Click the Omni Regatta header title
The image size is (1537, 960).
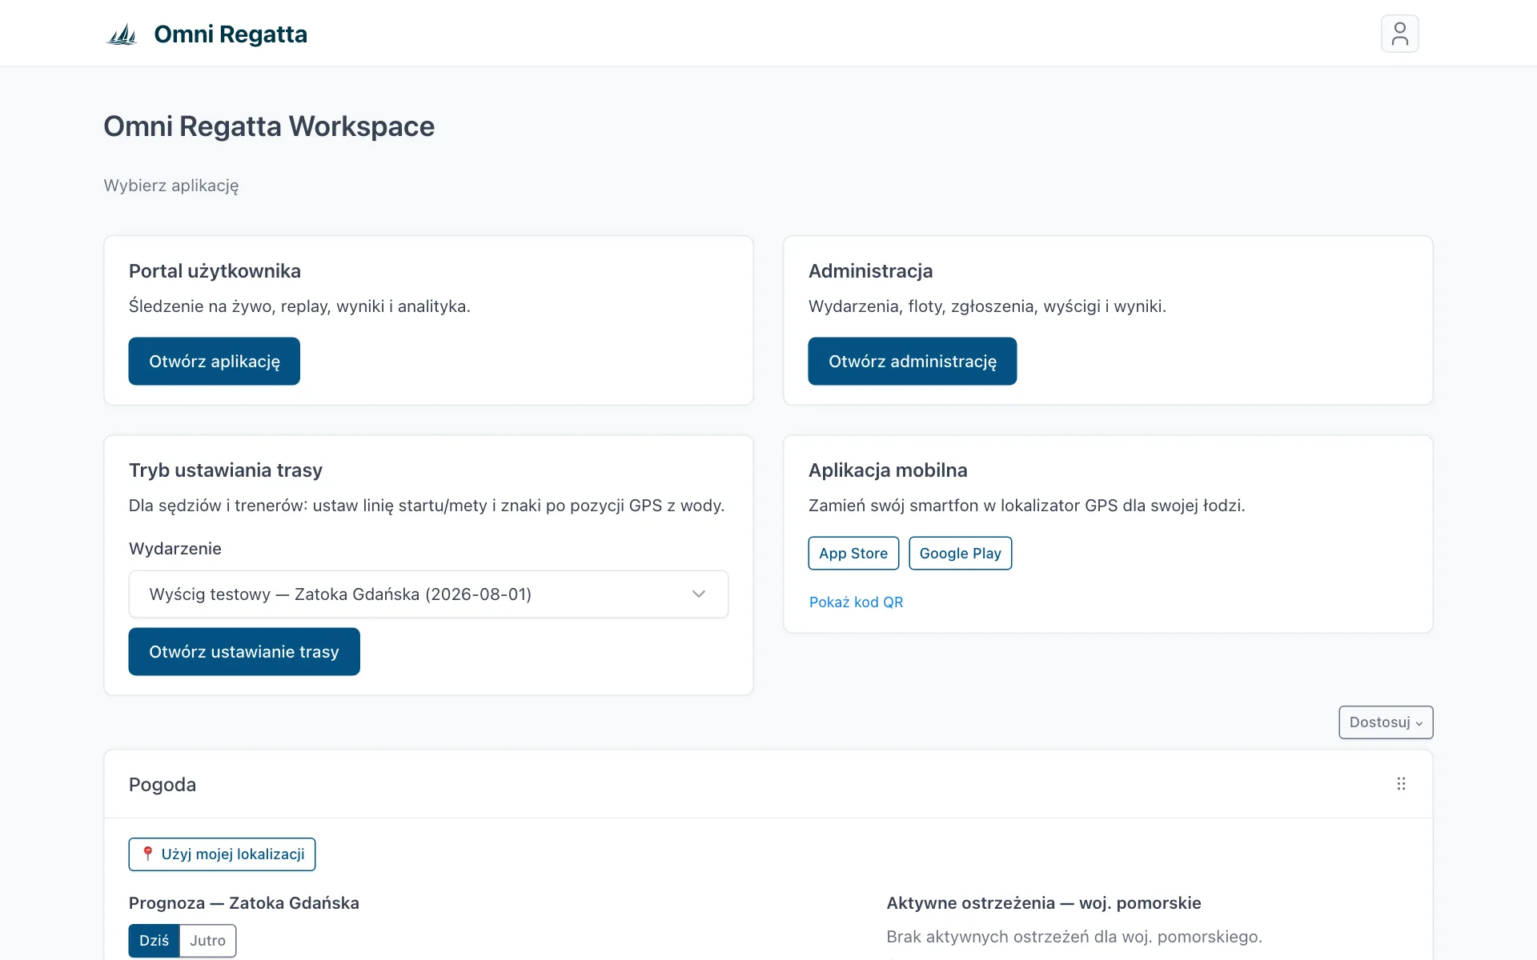tap(231, 34)
